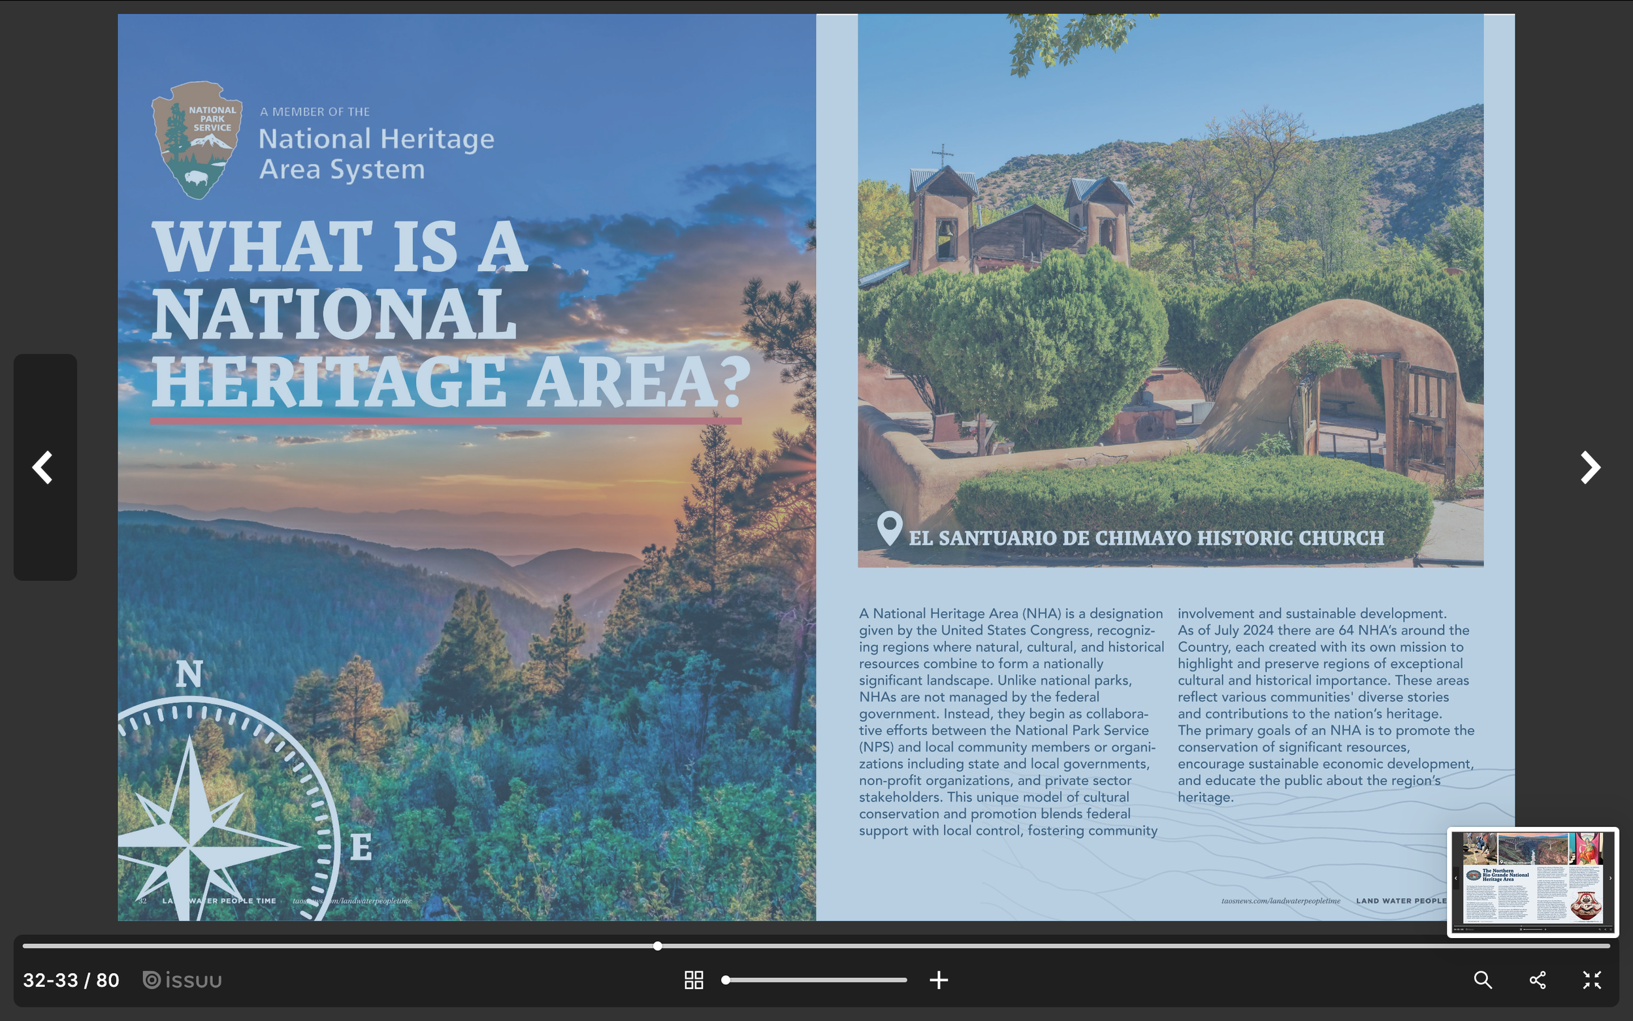
Task: Click the location pin beside El Santuario caption
Action: (890, 528)
